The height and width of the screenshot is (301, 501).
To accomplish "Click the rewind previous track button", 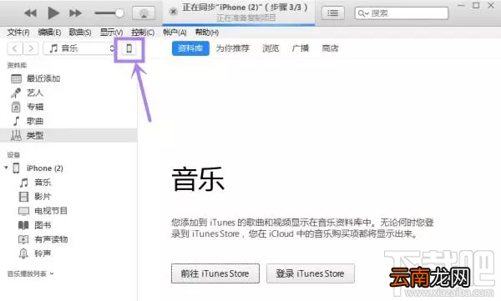I will pyautogui.click(x=30, y=13).
